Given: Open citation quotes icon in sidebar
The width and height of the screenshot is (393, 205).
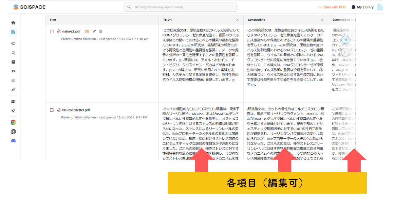Looking at the screenshot, I should (x=13, y=71).
